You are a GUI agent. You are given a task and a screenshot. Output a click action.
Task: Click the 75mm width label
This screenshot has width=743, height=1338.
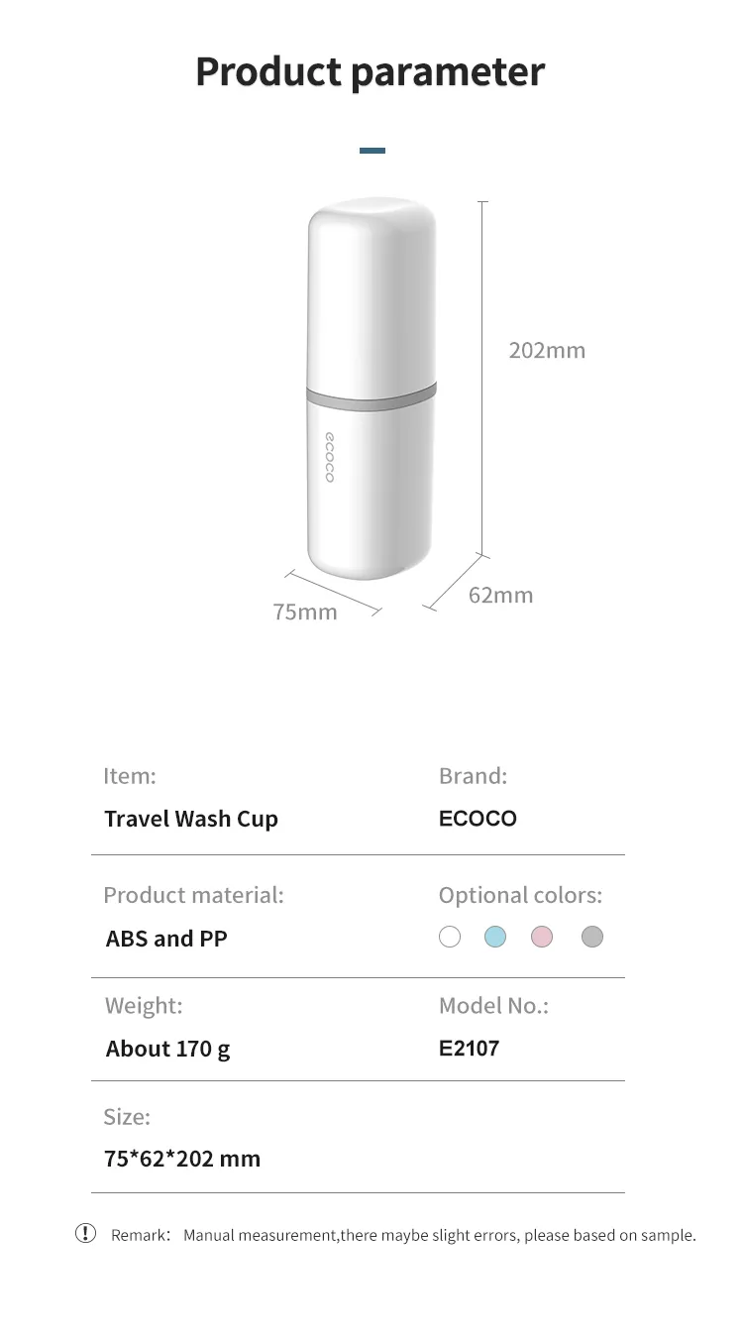coord(305,612)
